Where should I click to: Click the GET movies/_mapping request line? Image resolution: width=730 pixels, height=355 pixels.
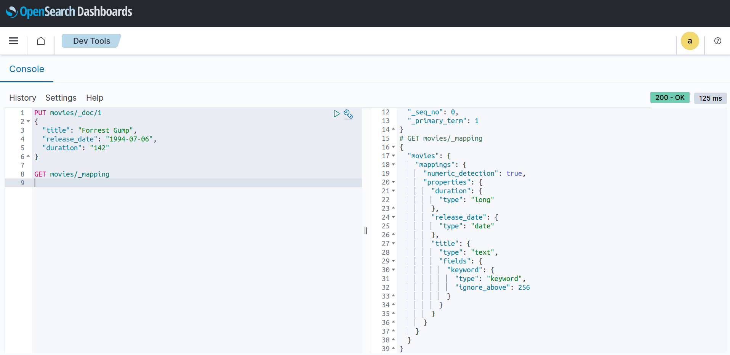click(72, 174)
